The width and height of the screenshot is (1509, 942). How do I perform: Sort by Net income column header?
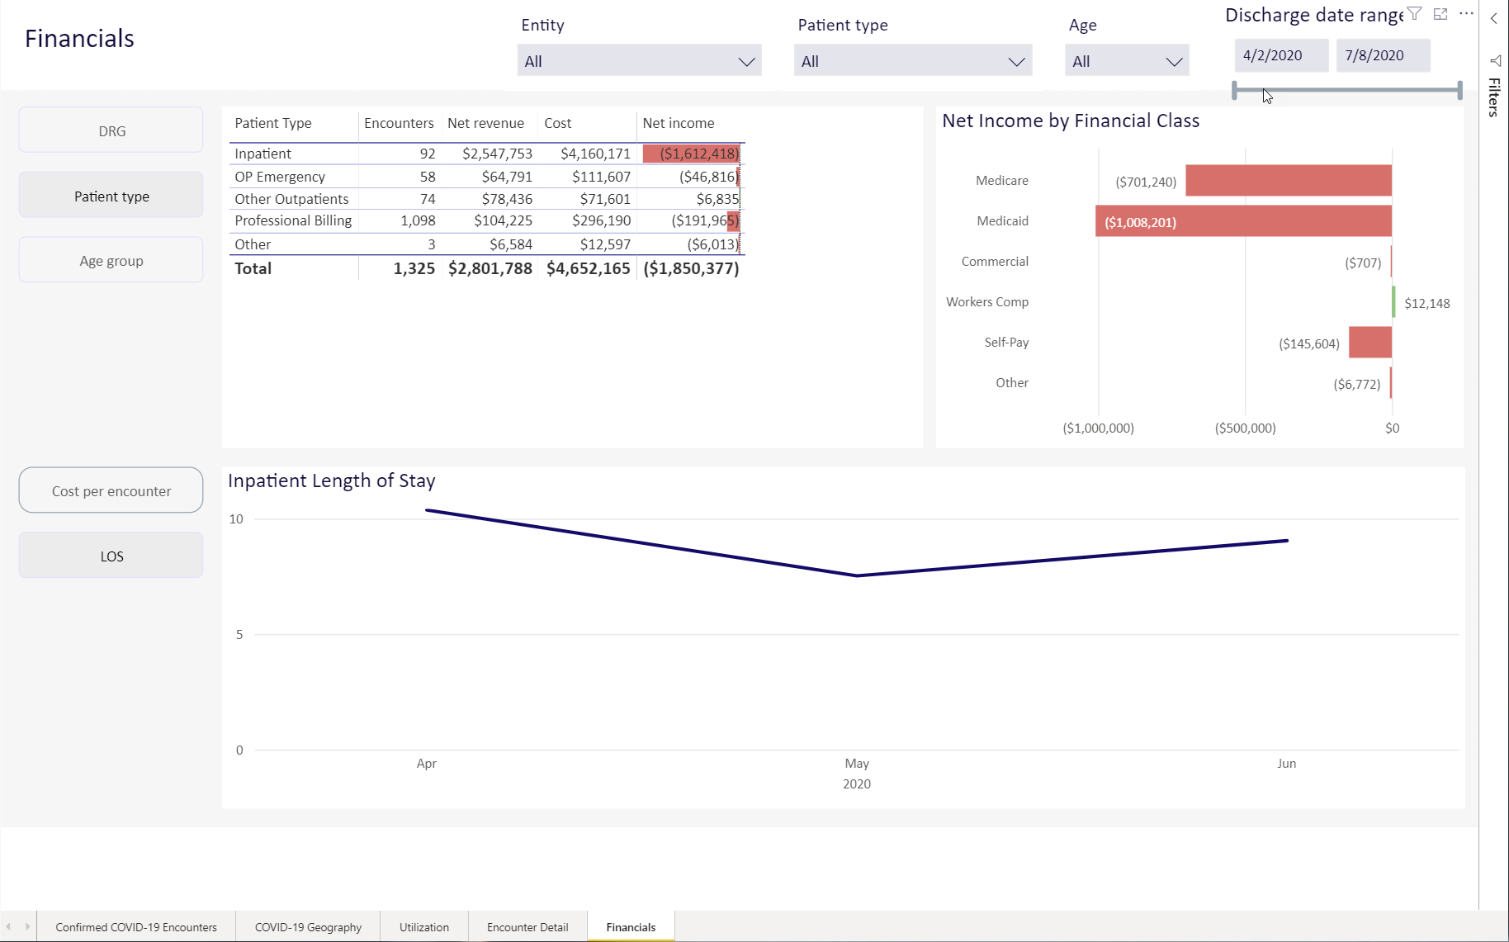pyautogui.click(x=679, y=123)
